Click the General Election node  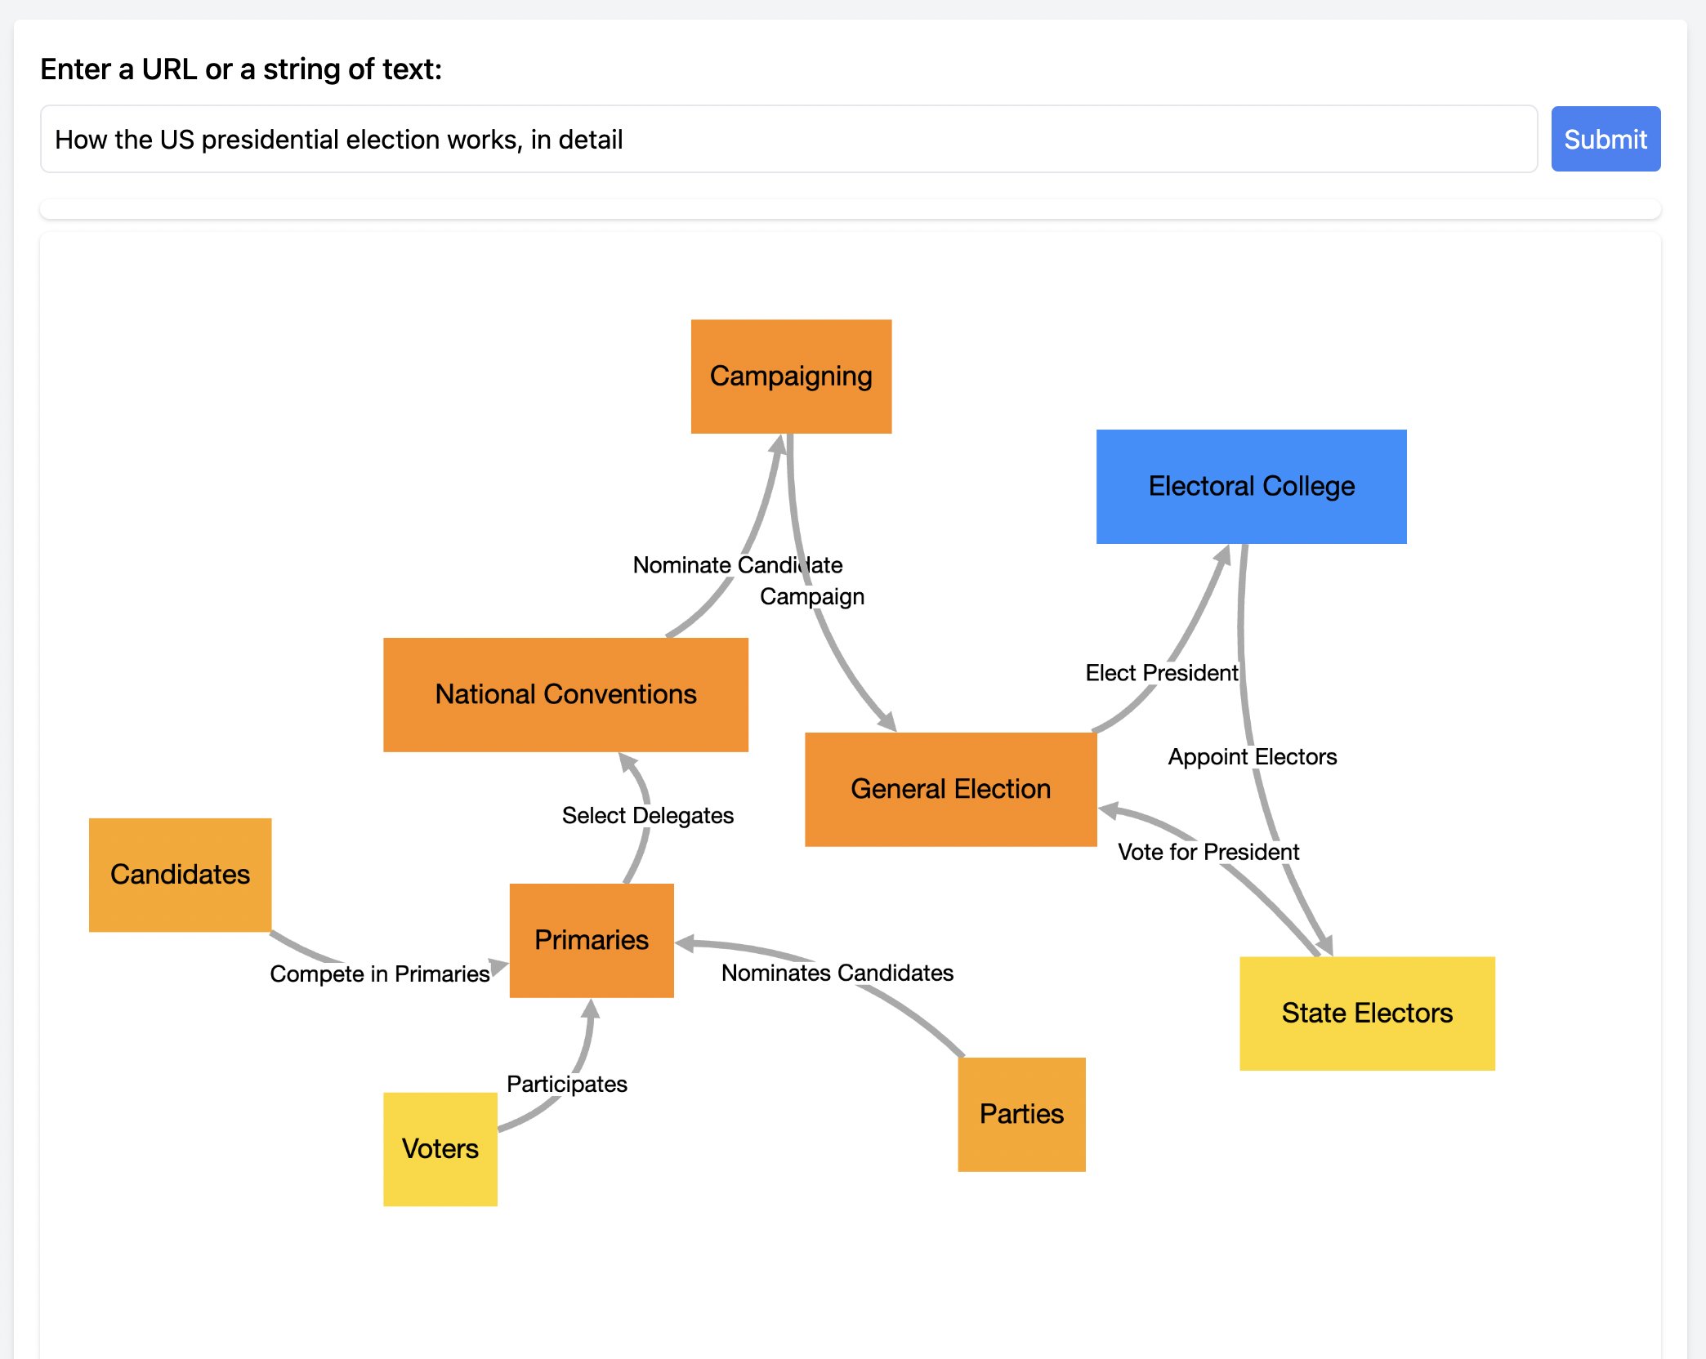click(951, 789)
